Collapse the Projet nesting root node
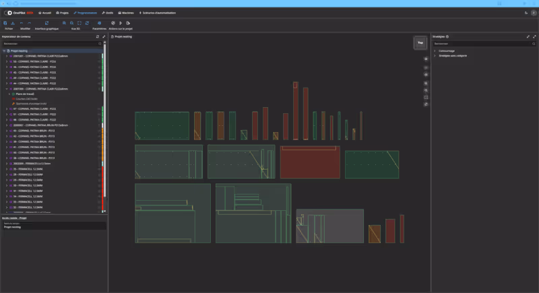539x293 pixels. click(x=4, y=51)
